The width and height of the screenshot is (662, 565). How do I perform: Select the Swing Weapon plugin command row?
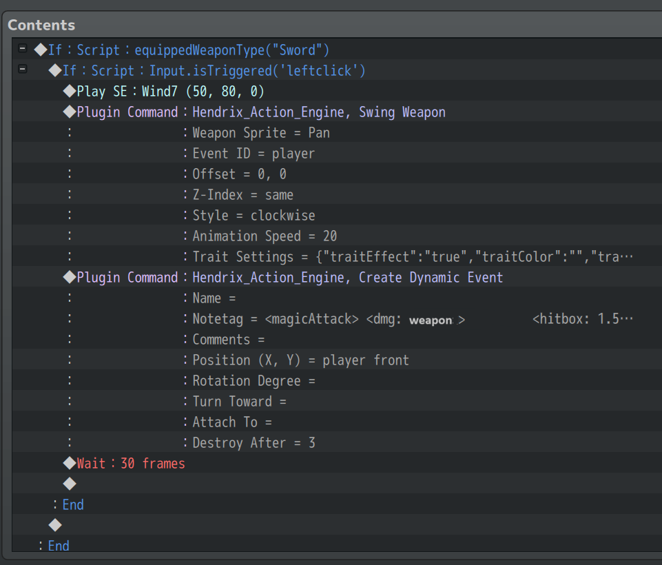337,112
